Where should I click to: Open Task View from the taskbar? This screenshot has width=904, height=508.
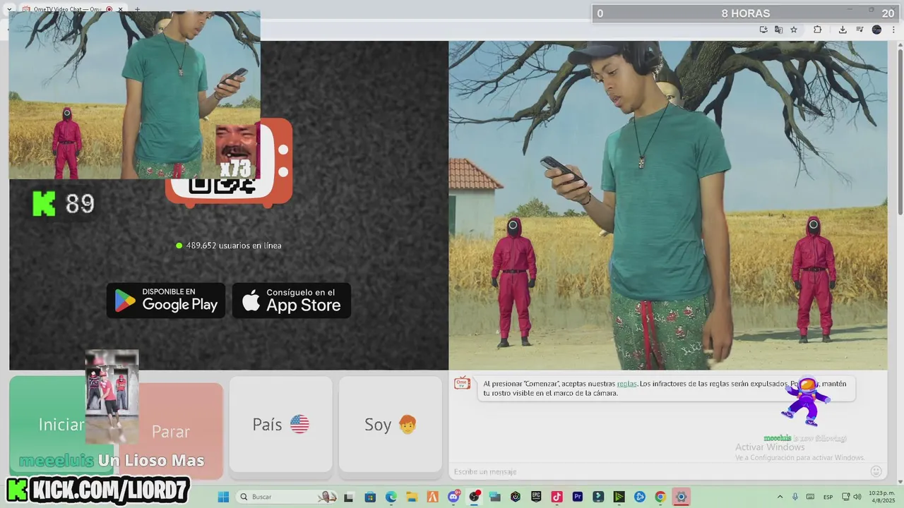(x=348, y=497)
